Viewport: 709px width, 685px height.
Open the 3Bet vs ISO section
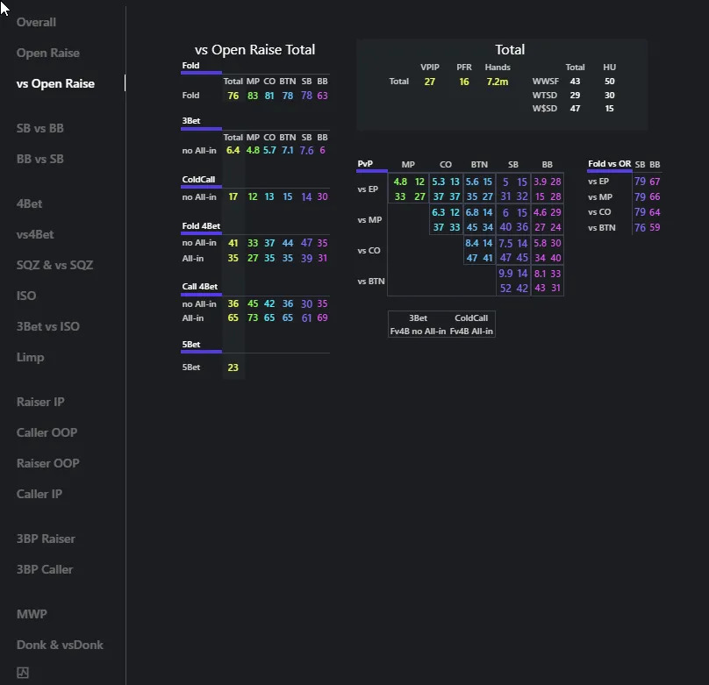(47, 326)
